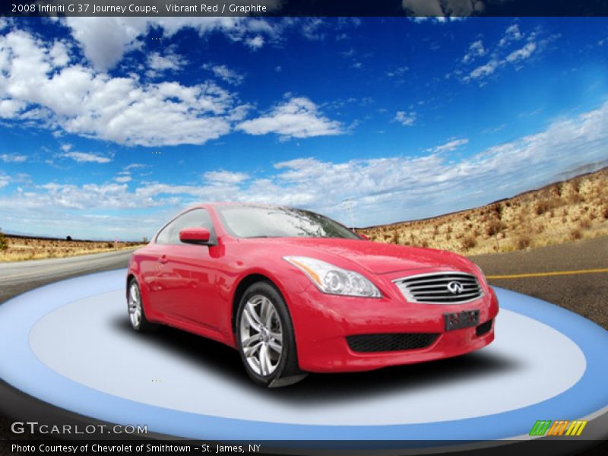Select the yellow bars segment of the logo

[578, 428]
